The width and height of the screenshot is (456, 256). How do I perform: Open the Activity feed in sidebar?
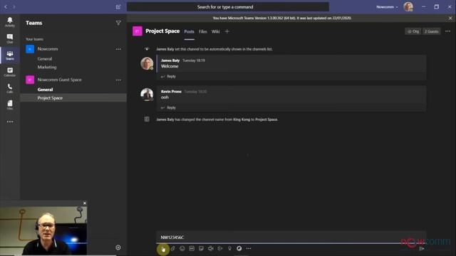[9, 22]
